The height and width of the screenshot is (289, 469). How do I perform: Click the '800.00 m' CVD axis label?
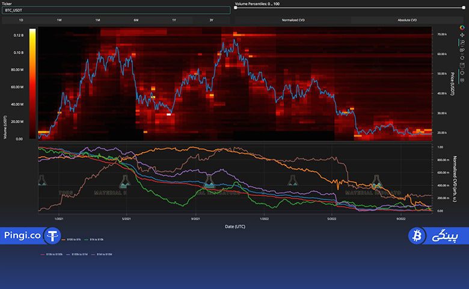443,160
